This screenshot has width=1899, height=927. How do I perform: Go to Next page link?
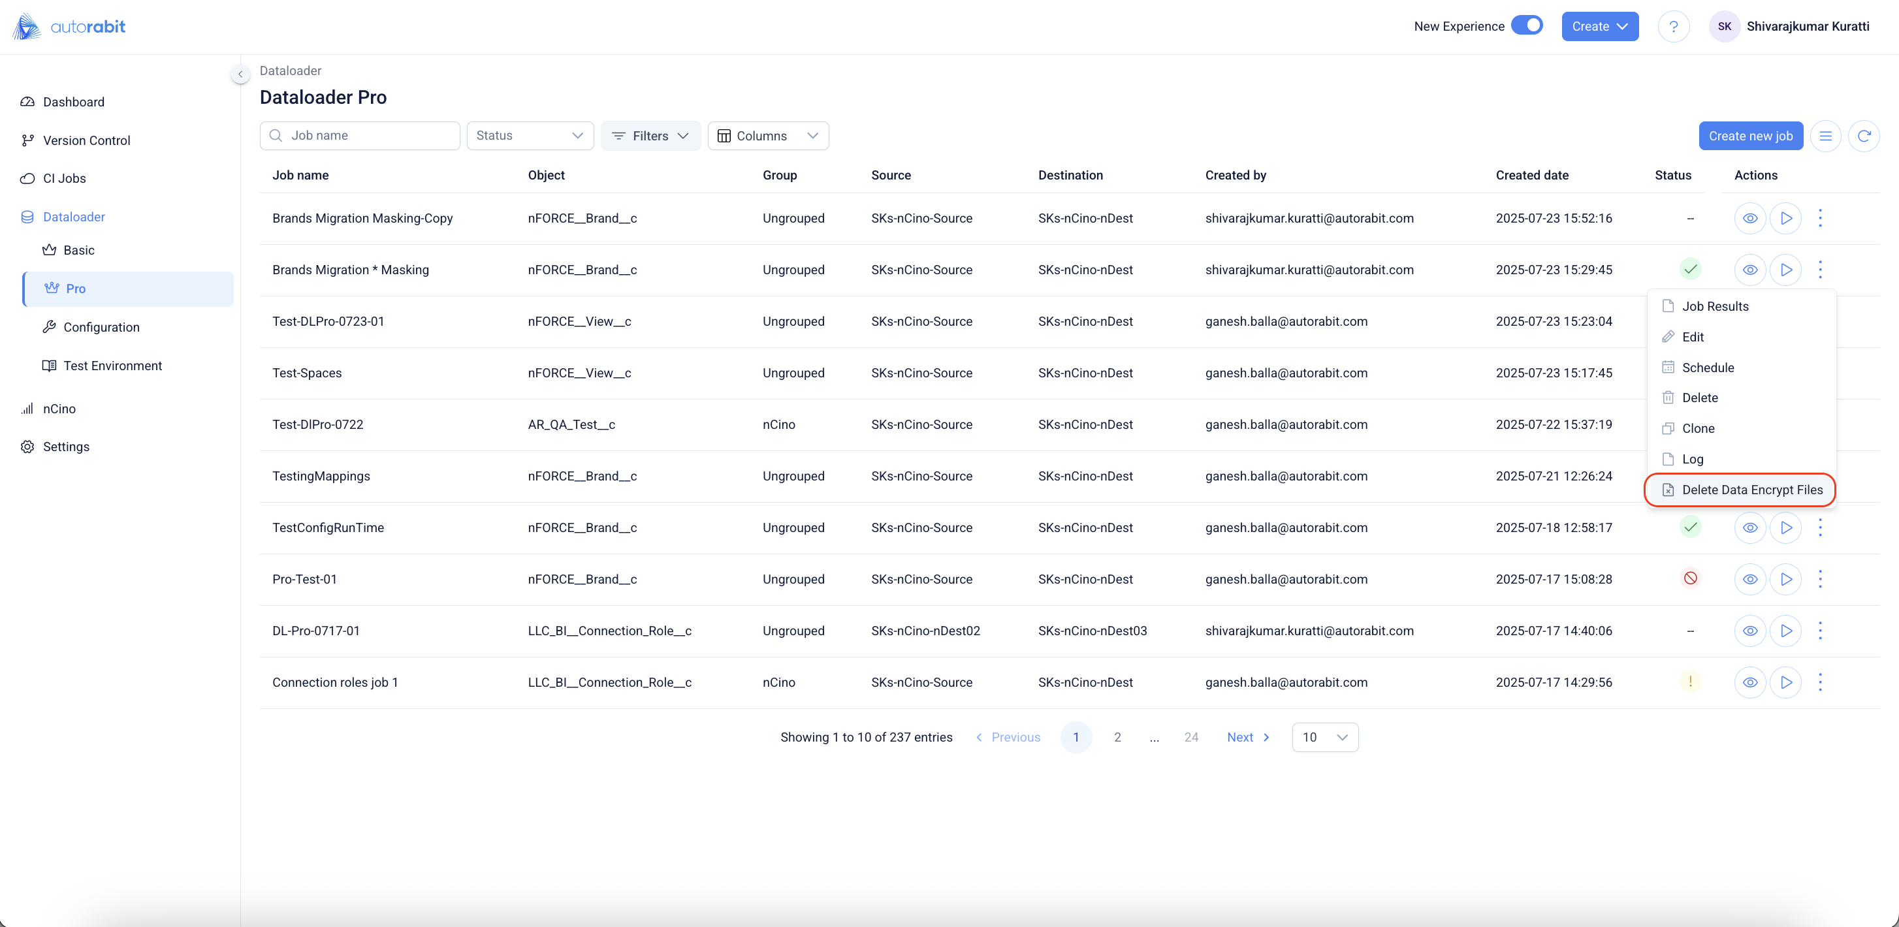click(1247, 737)
